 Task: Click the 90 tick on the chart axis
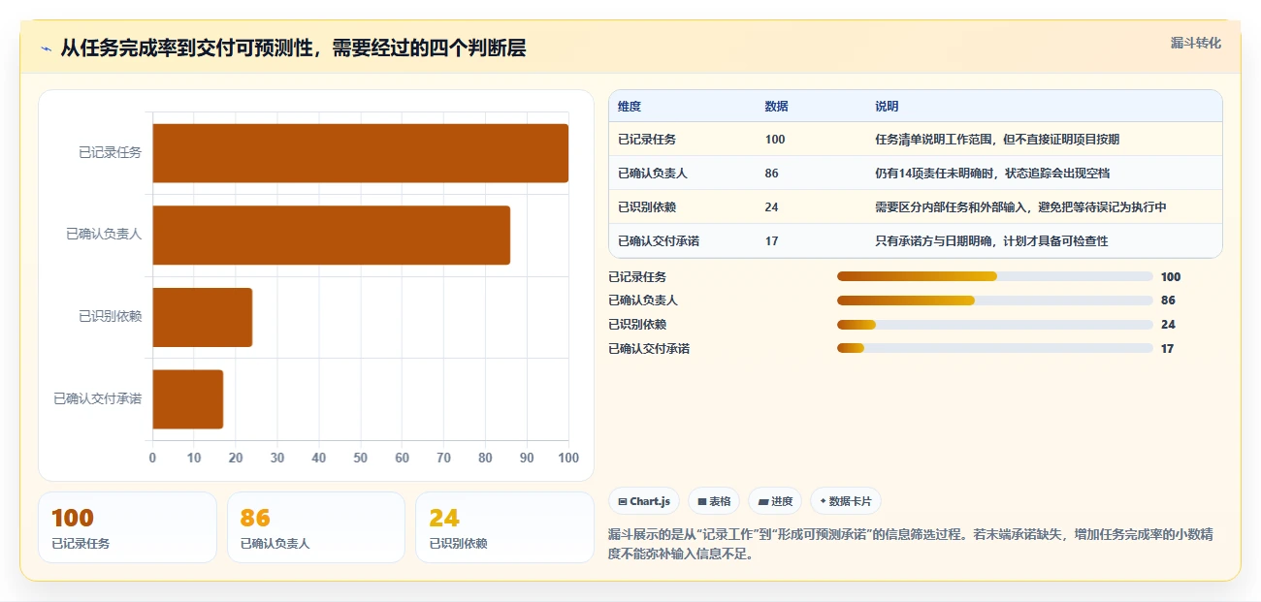pos(527,458)
